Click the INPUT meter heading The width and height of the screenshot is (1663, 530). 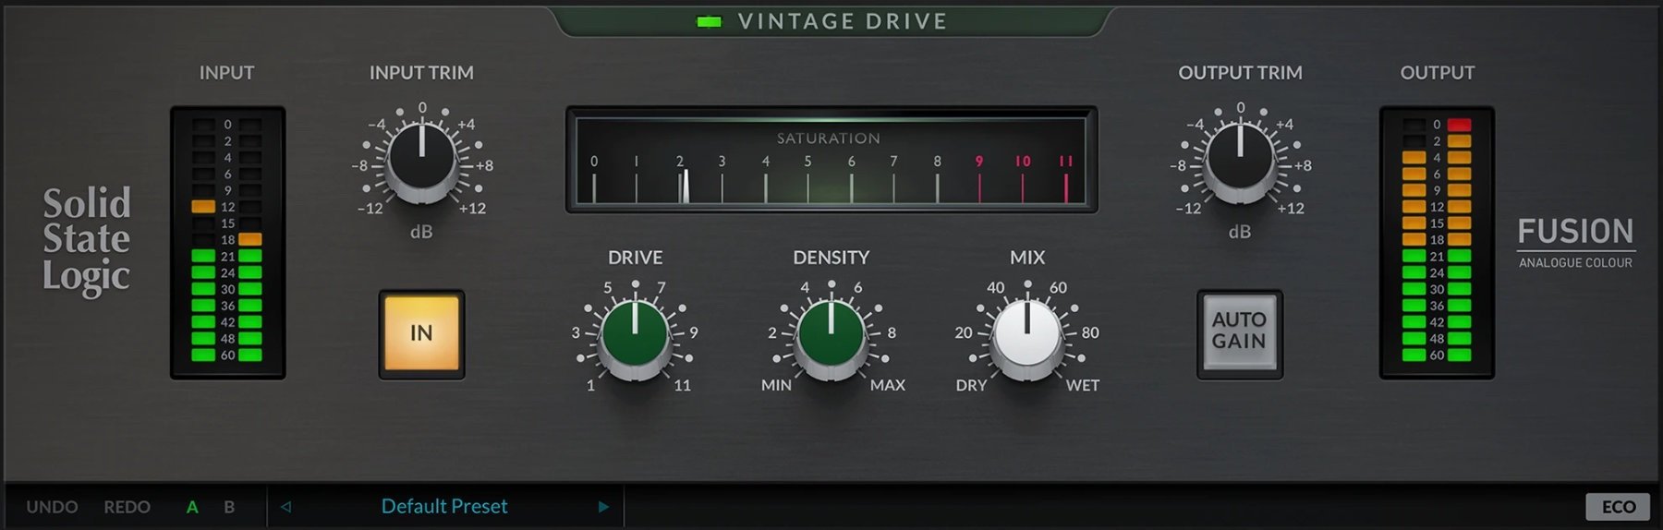tap(226, 73)
